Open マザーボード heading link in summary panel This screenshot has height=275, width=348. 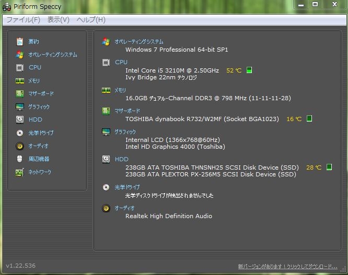click(x=127, y=111)
